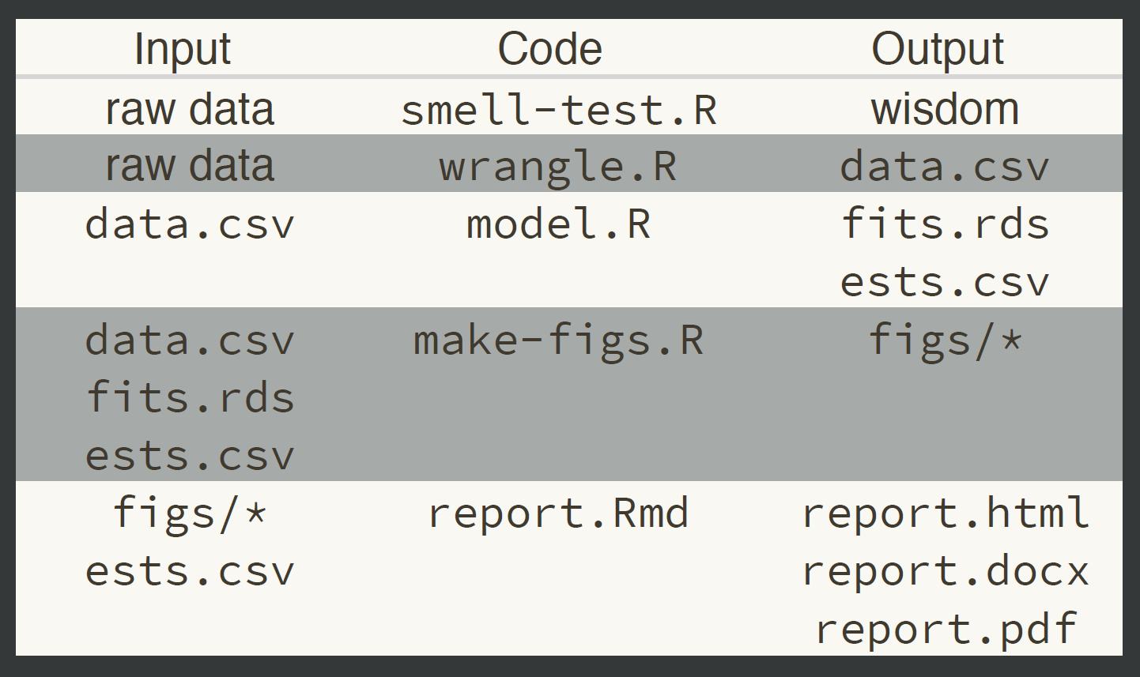Image resolution: width=1140 pixels, height=677 pixels.
Task: Click raw data input beside smell-test.R
Action: [x=190, y=109]
